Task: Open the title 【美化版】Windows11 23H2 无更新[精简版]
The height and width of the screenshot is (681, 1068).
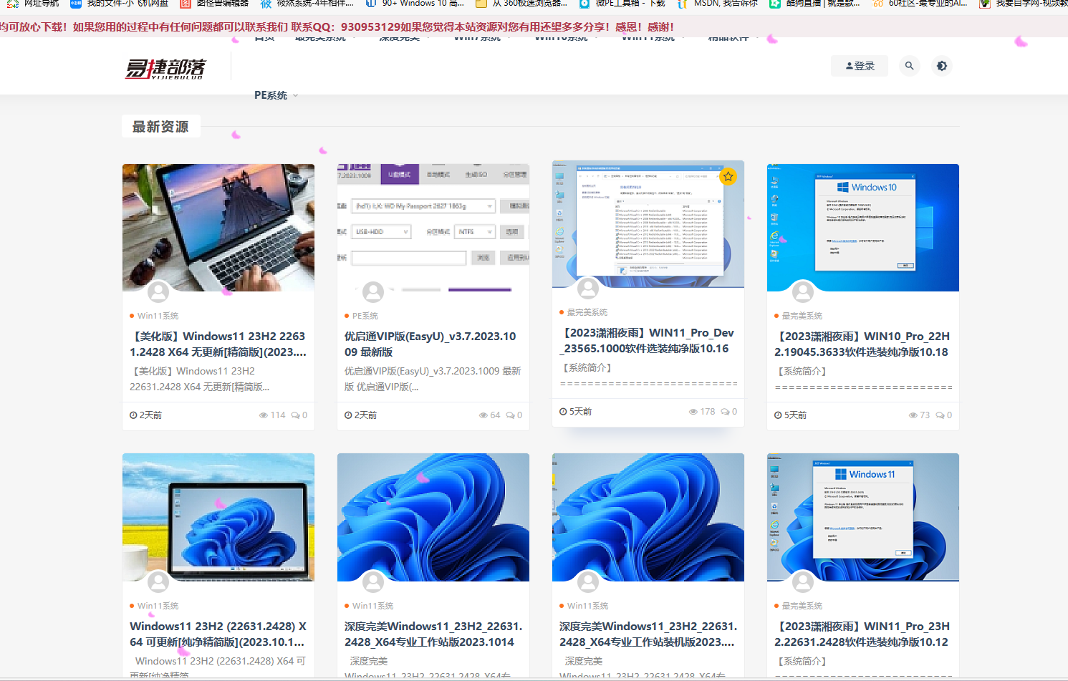Action: coord(218,344)
